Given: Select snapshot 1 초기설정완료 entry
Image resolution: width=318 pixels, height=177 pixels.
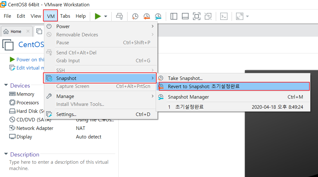Looking at the screenshot, I should [233, 107].
